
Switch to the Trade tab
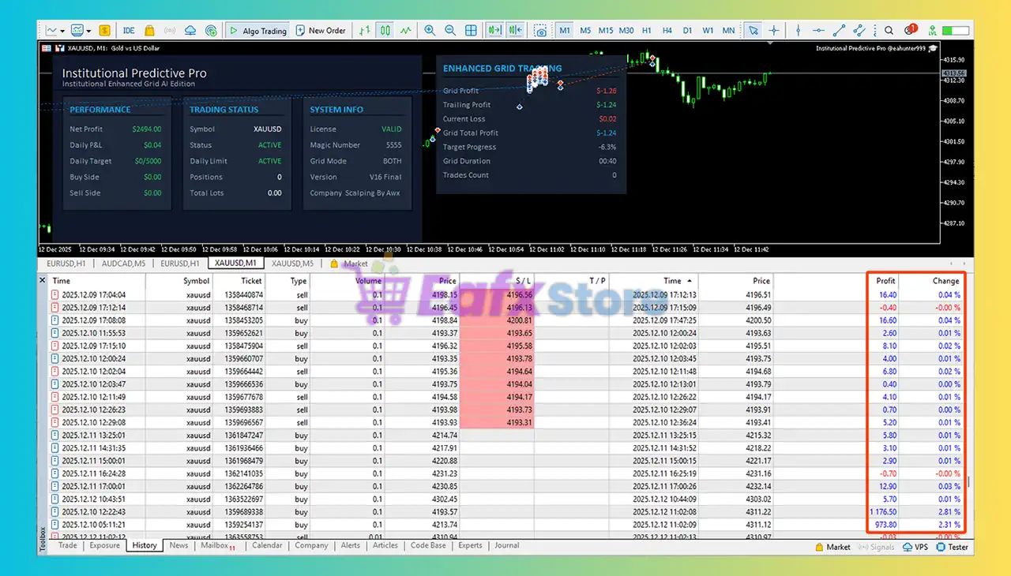pos(68,545)
